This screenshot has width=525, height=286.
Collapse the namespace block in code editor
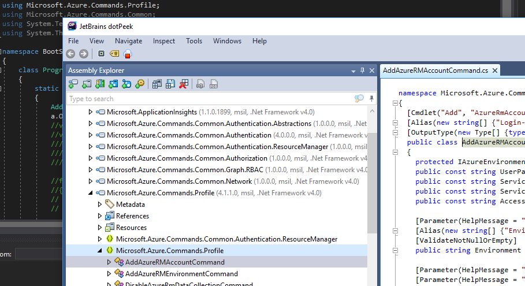pos(395,103)
